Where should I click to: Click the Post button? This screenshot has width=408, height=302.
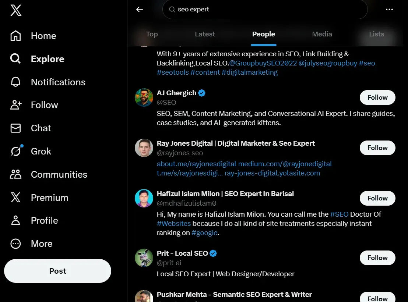[57, 271]
